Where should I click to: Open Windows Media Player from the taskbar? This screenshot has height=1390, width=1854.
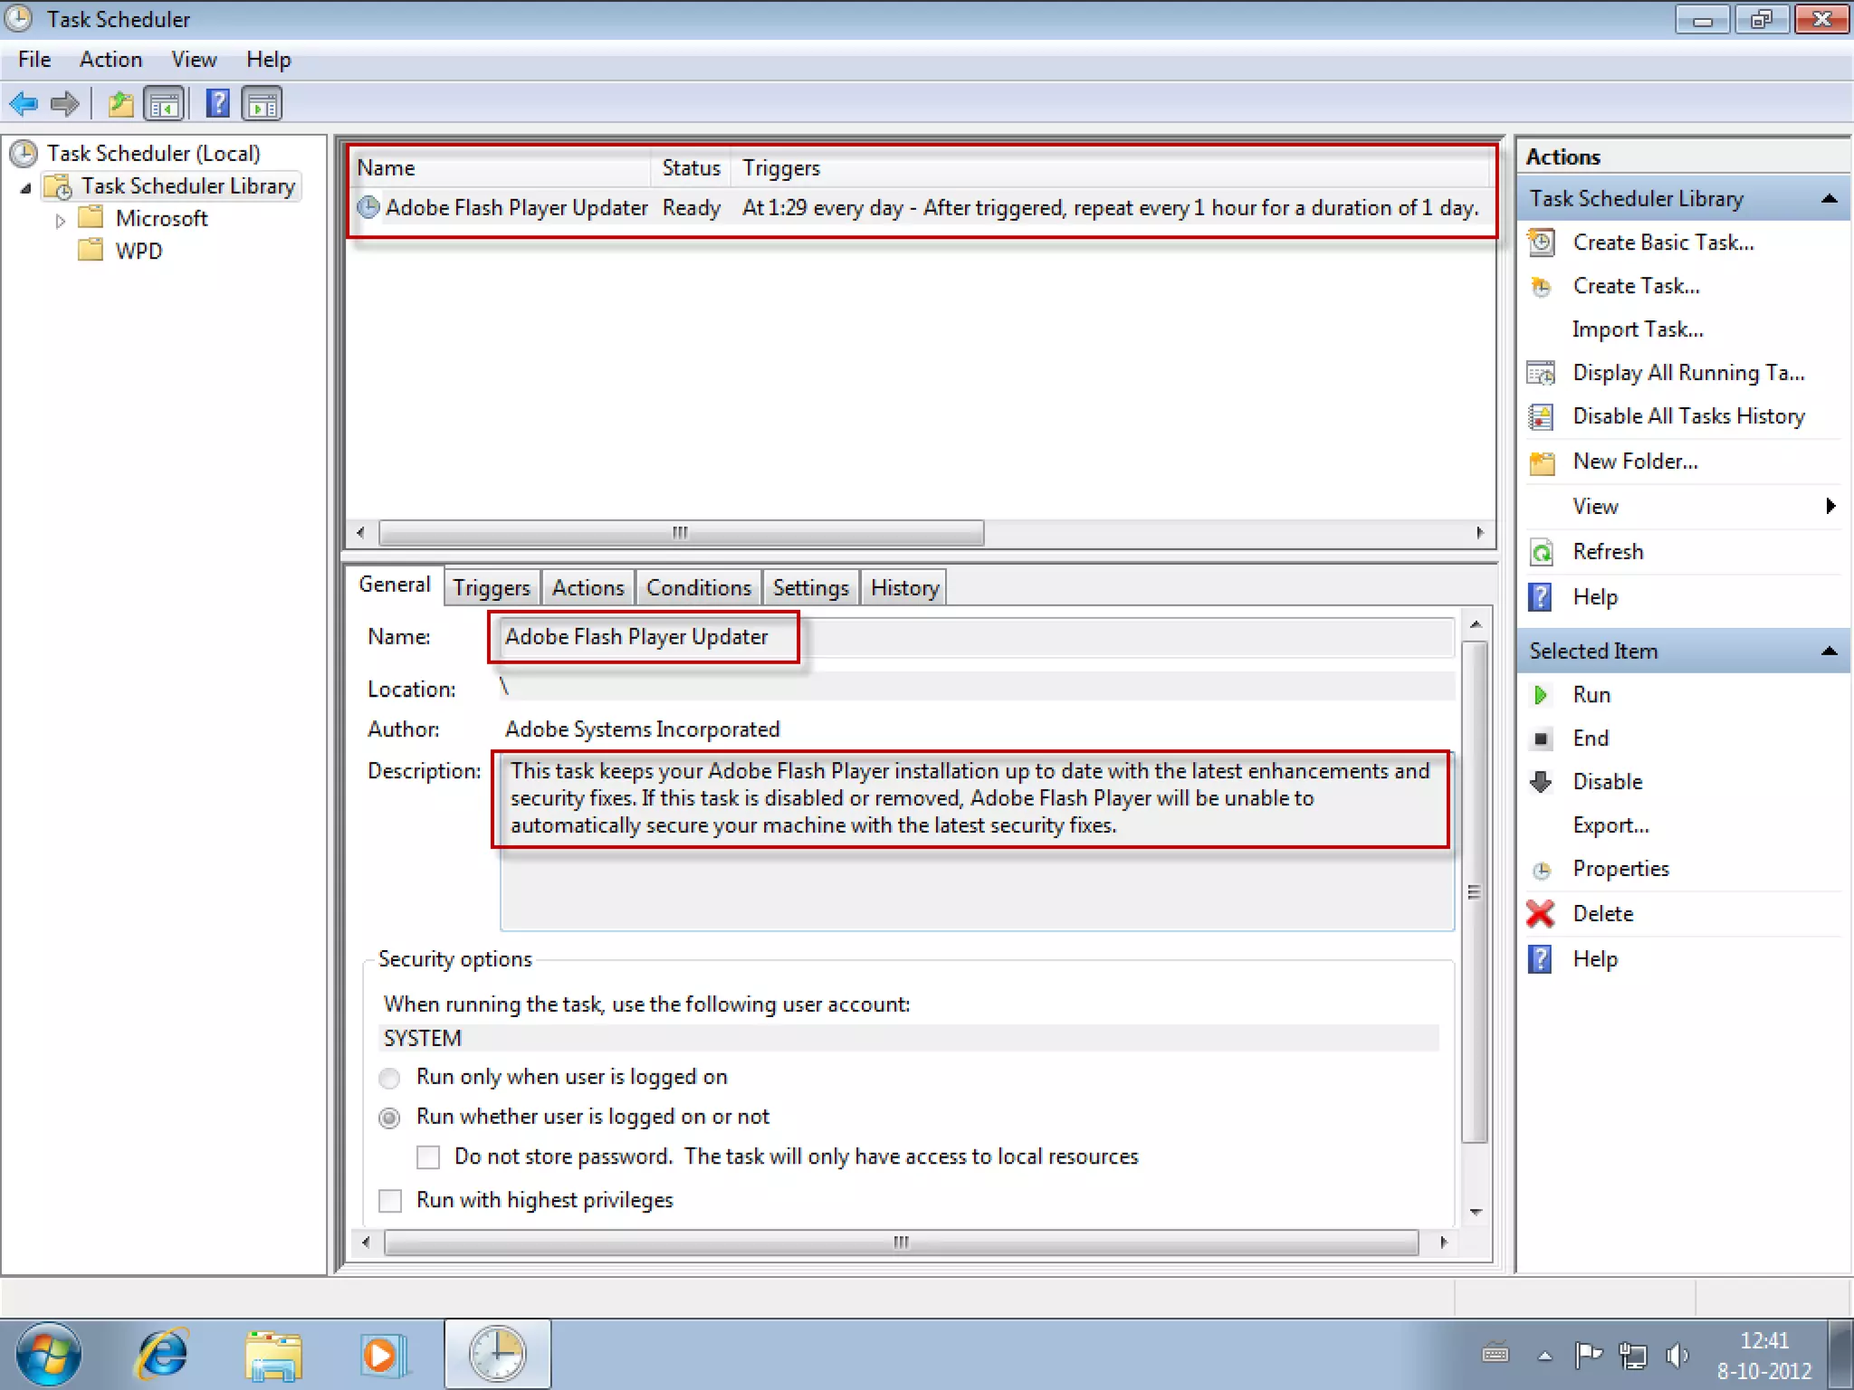point(384,1356)
